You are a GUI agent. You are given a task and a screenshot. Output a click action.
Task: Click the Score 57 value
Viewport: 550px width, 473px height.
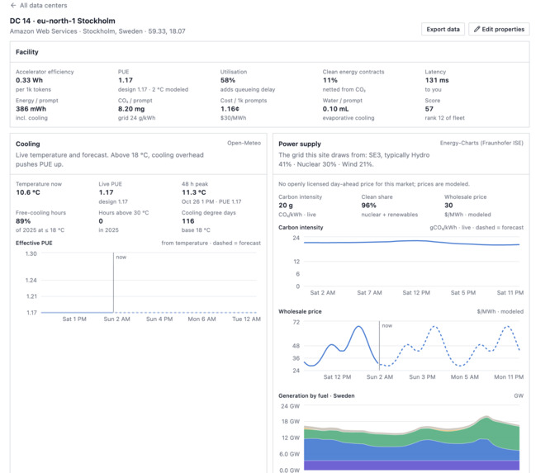429,109
